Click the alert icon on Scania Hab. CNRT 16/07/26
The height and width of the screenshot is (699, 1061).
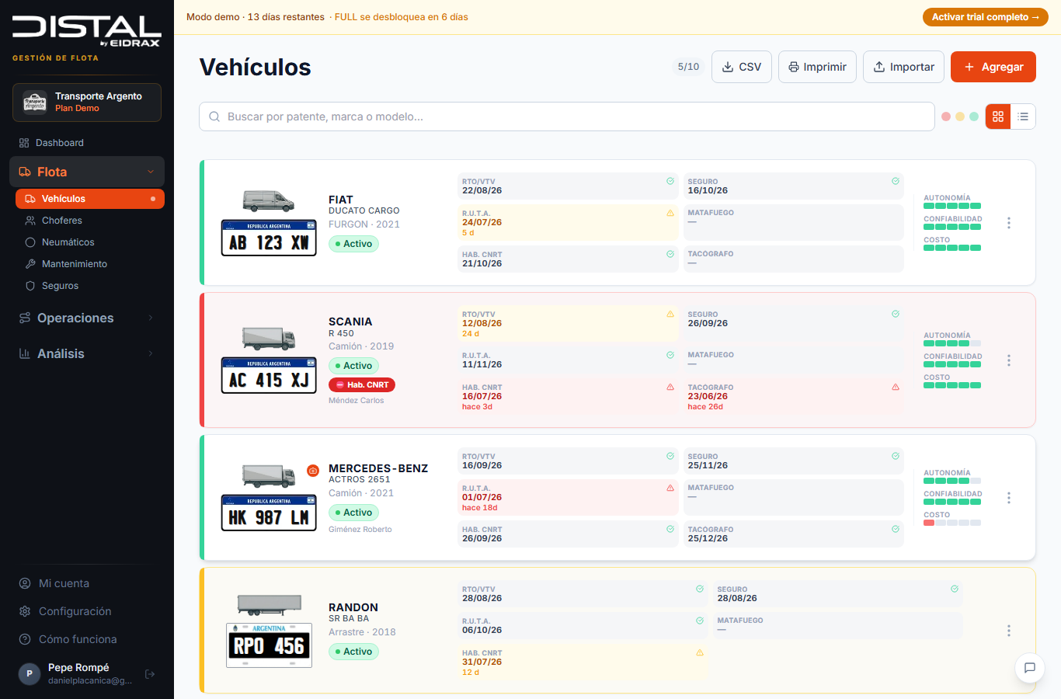[x=670, y=387]
